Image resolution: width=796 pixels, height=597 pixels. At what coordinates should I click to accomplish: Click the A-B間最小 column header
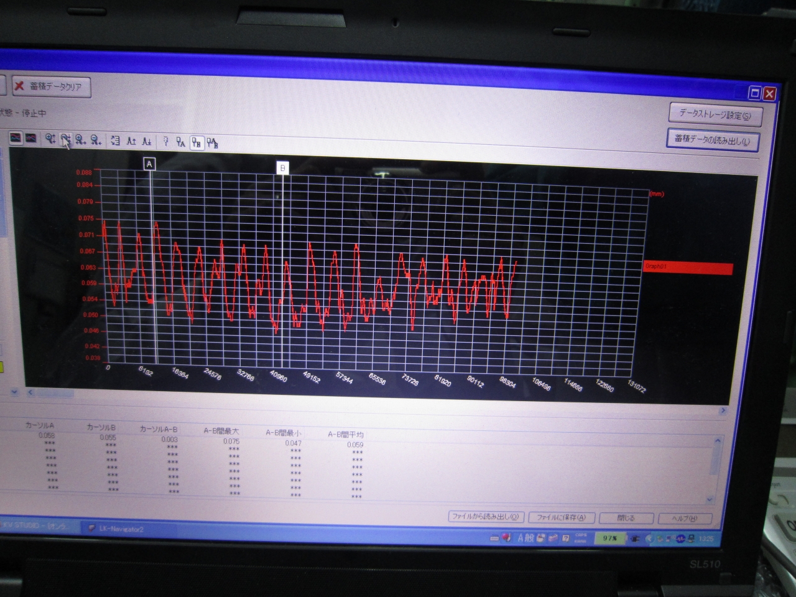[x=284, y=433]
